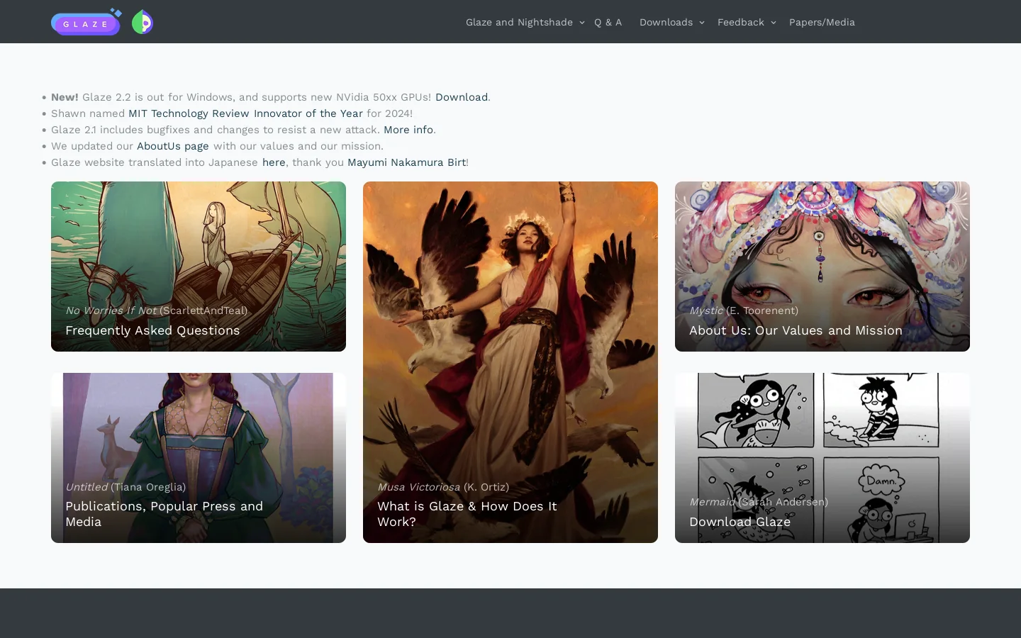1021x638 pixels.
Task: Open What is Glaze & How Does It Work card
Action: point(510,362)
